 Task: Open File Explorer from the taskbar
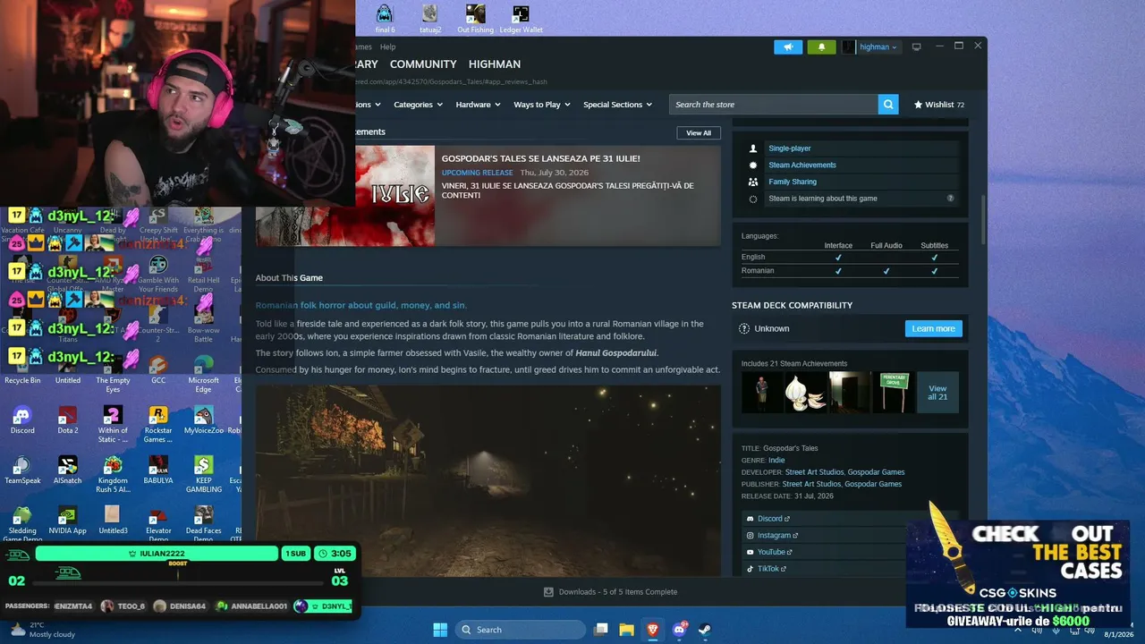[x=627, y=630]
